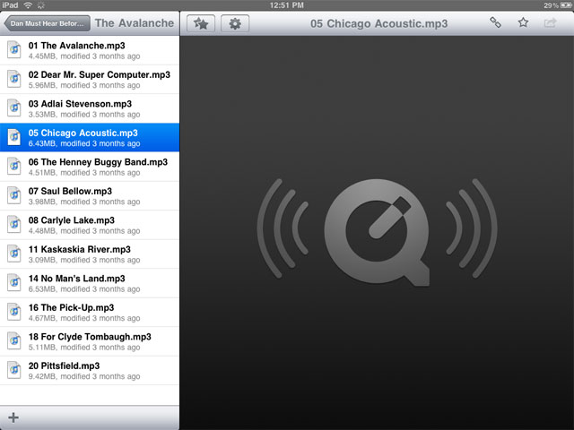Tap the 12:51 PM clock

(x=287, y=5)
